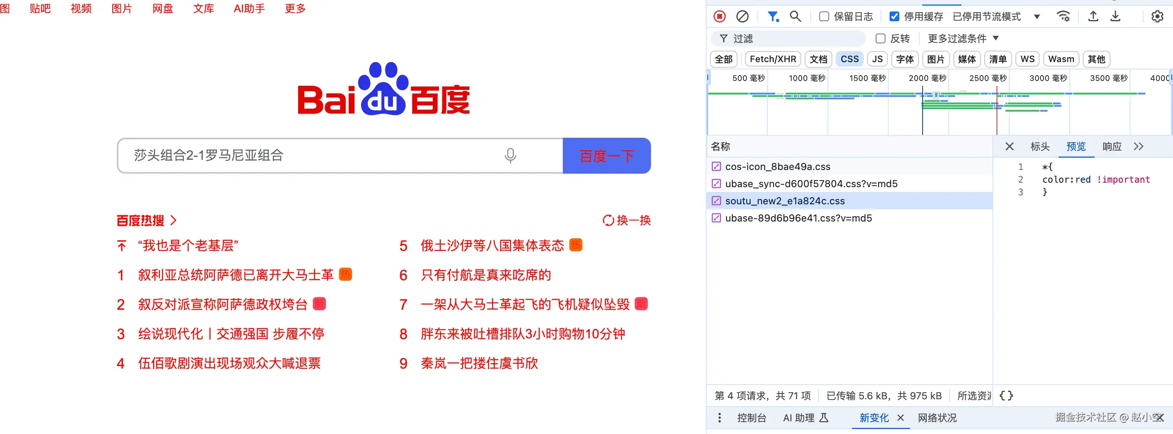The width and height of the screenshot is (1173, 434).
Task: Open 贴吧 navigation link
Action: pyautogui.click(x=40, y=9)
